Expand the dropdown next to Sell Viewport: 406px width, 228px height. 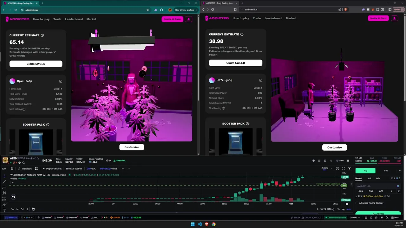tap(400, 171)
